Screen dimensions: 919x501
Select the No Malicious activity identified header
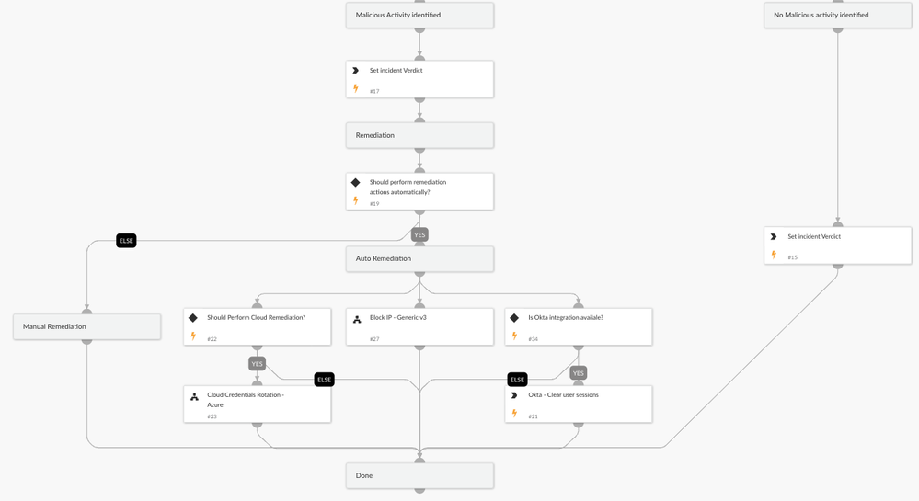837,16
